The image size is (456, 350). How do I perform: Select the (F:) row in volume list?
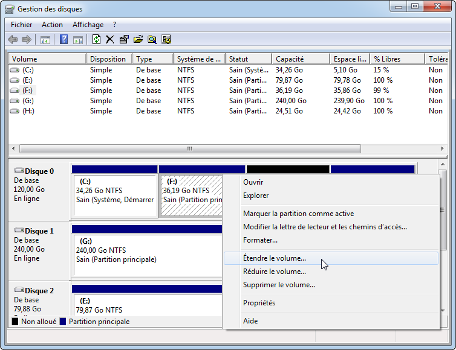point(228,91)
